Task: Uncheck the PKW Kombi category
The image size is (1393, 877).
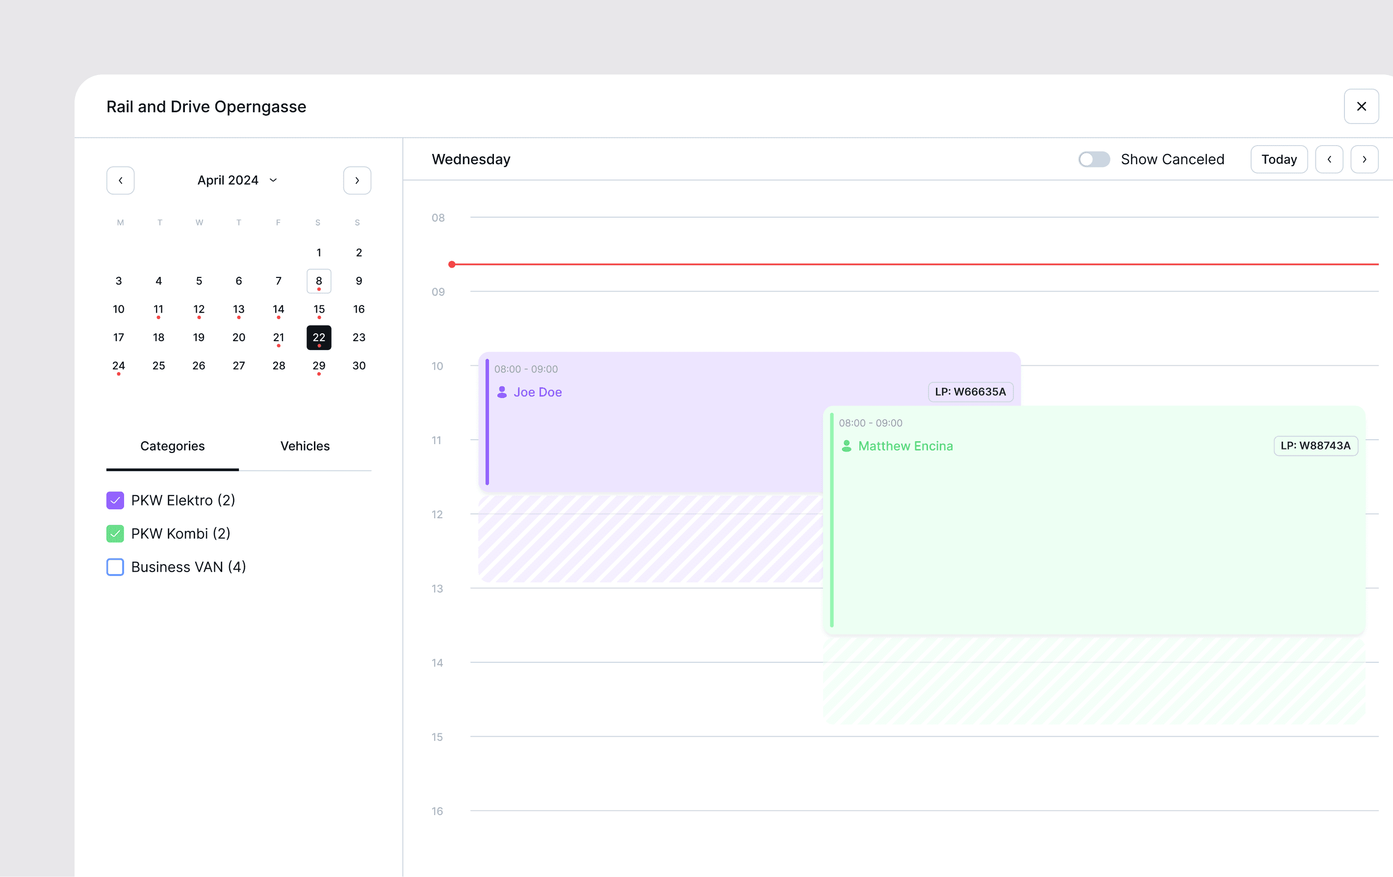Action: [115, 533]
